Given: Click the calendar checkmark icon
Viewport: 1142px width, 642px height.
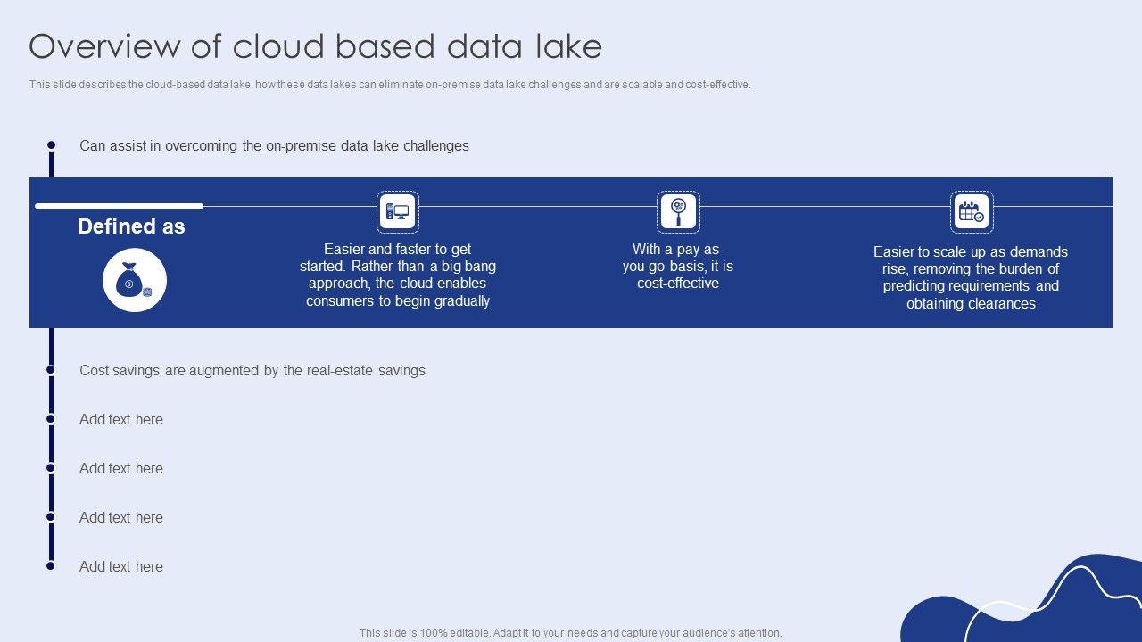Looking at the screenshot, I should coord(971,212).
